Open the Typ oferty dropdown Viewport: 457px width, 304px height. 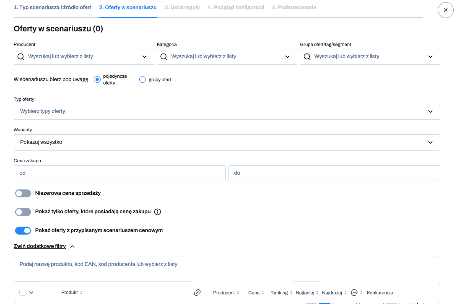227,112
